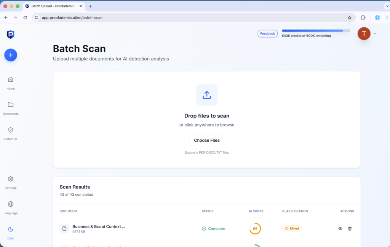Open the Language selector in sidebar
This screenshot has width=390, height=247.
click(10, 208)
